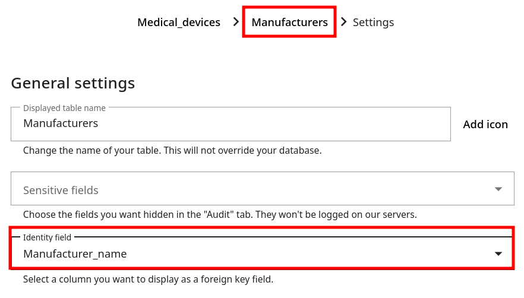Open the Manufacturers breadcrumb link
The width and height of the screenshot is (524, 298).
(x=289, y=23)
